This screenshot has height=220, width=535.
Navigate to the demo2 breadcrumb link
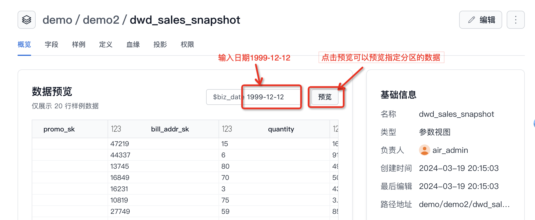pyautogui.click(x=101, y=20)
